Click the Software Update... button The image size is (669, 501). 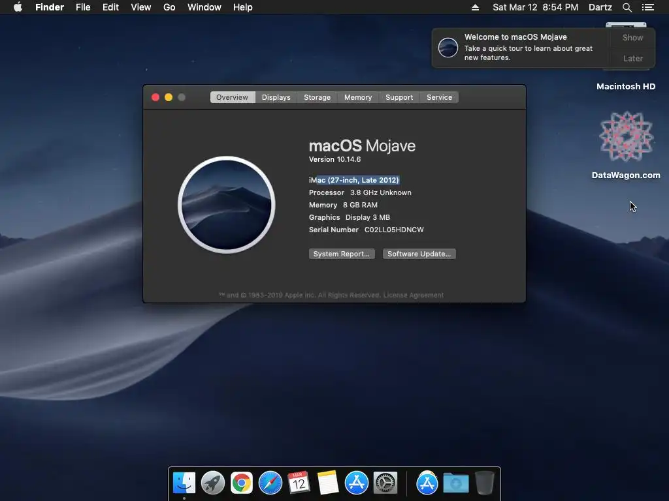click(x=419, y=254)
